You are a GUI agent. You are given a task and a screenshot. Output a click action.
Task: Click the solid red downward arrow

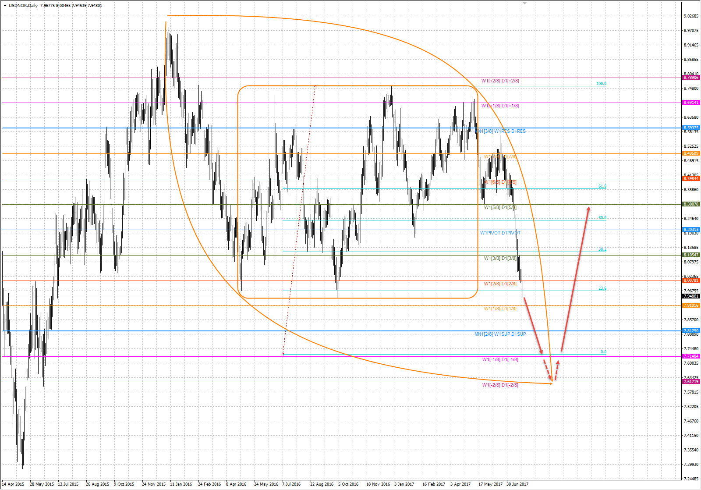tap(533, 325)
